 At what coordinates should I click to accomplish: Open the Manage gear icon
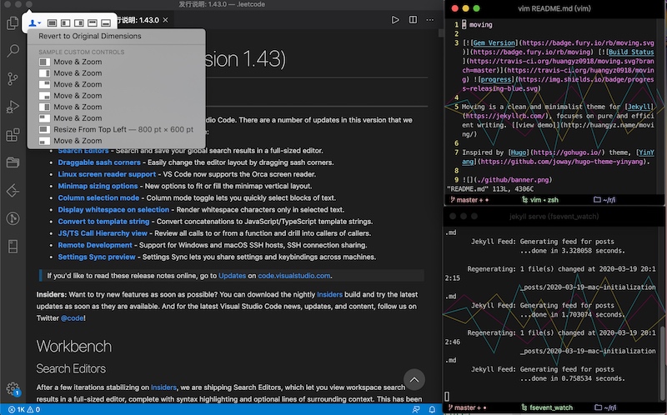click(13, 388)
